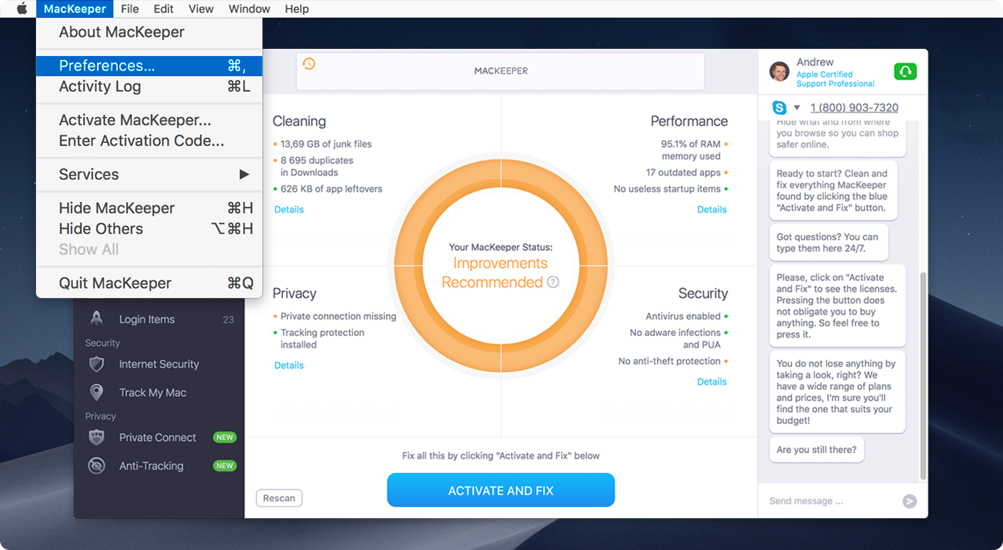Image resolution: width=1003 pixels, height=550 pixels.
Task: Open Security Details link
Action: pyautogui.click(x=712, y=382)
